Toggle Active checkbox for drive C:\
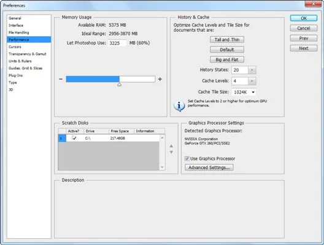324x245 pixels. tap(74, 138)
